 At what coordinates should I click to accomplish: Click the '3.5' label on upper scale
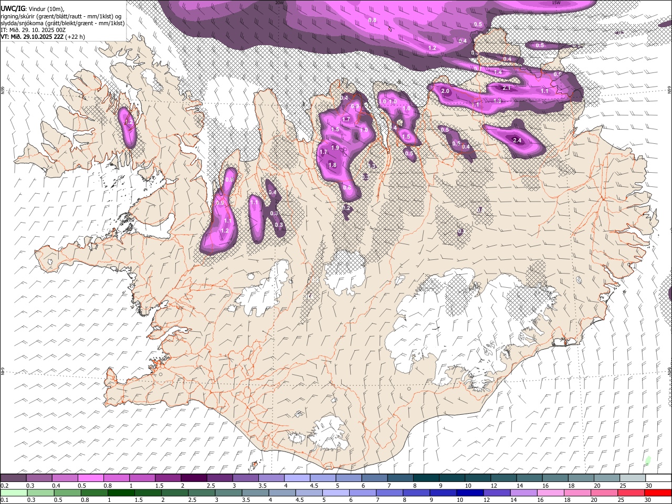pyautogui.click(x=262, y=486)
